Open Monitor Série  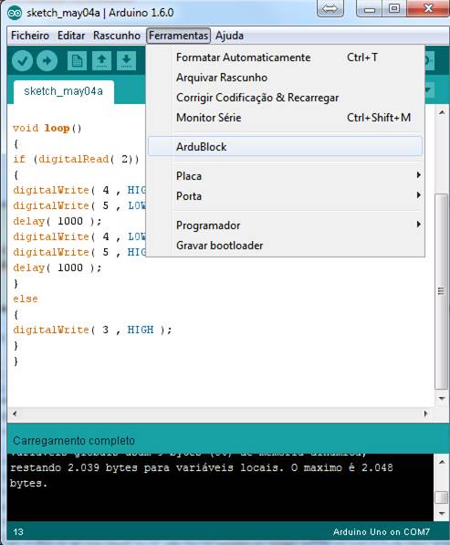click(285, 118)
